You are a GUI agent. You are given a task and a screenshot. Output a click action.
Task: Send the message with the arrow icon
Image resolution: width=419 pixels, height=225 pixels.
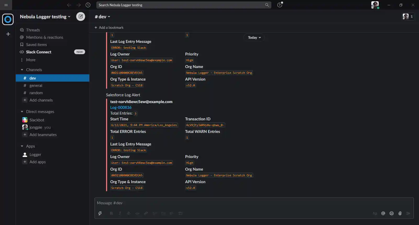coord(408,213)
